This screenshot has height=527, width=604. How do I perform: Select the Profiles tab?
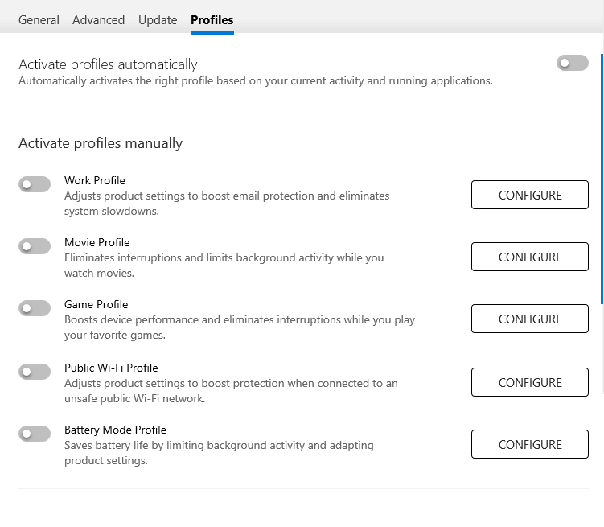[212, 20]
